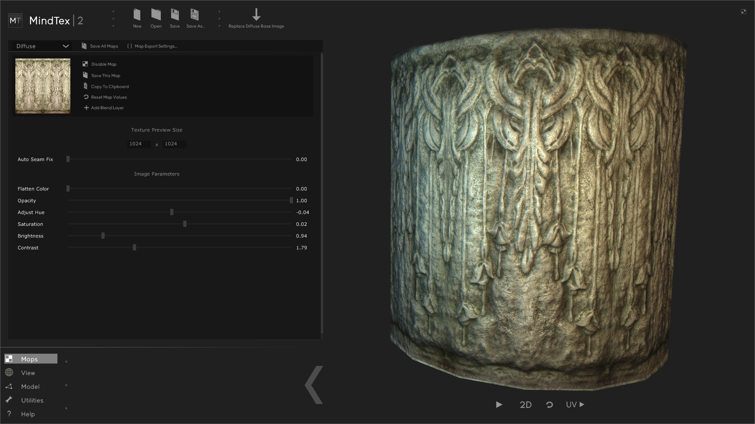The image size is (755, 424).
Task: Open the UV options arrow
Action: point(582,405)
